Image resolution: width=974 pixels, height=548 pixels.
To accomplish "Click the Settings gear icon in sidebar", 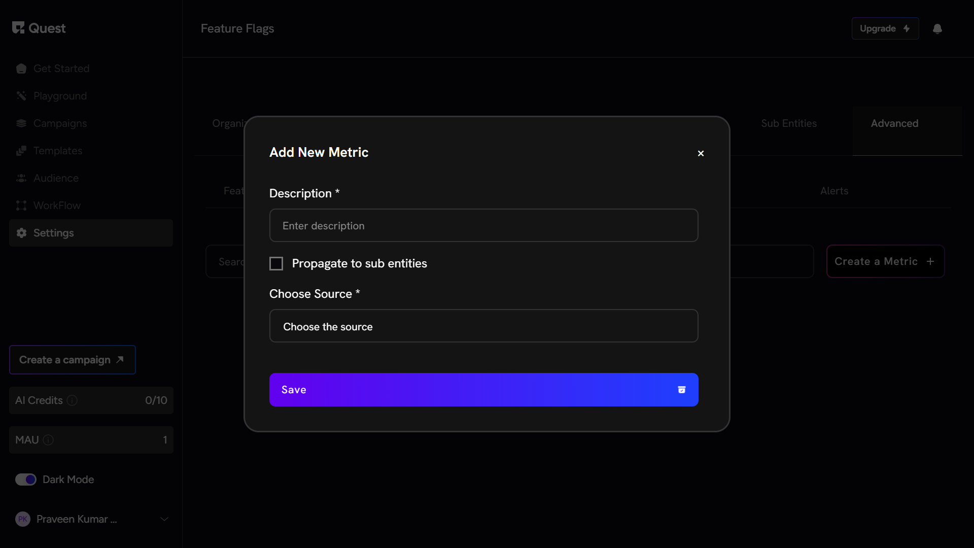I will tap(21, 233).
